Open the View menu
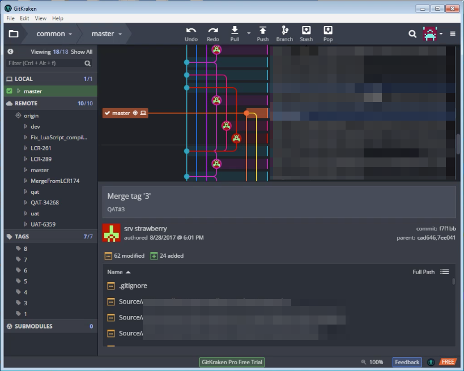 click(x=41, y=18)
